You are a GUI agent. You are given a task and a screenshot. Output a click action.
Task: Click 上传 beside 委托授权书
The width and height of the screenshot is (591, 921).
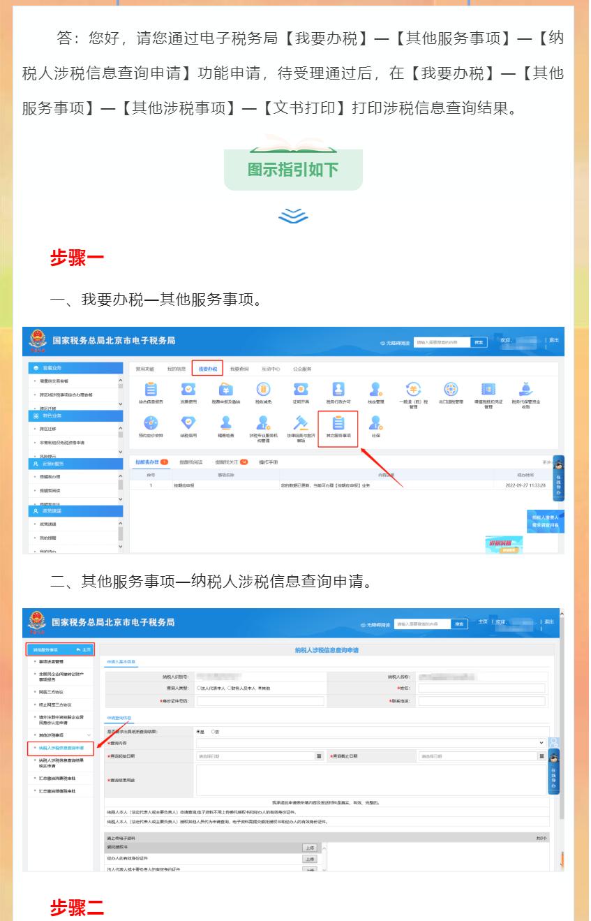point(308,846)
